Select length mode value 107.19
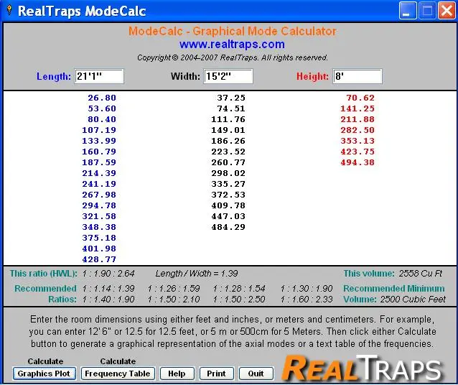Screen dimensions: 458x385 (x=99, y=130)
